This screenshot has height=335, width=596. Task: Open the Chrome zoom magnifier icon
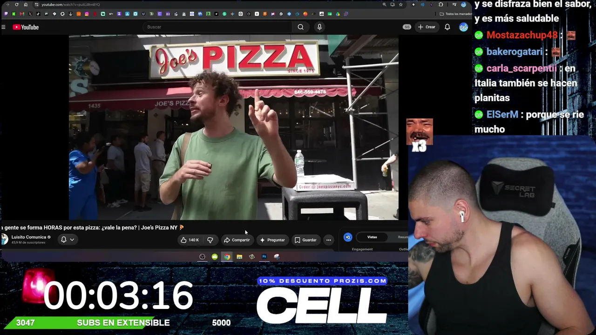384,5
